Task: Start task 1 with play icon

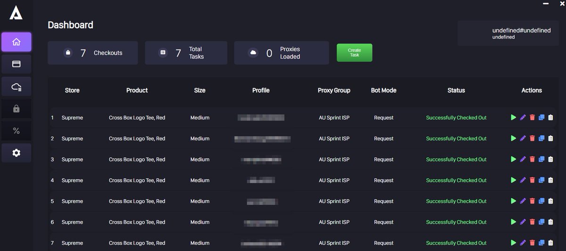Action: click(x=514, y=117)
